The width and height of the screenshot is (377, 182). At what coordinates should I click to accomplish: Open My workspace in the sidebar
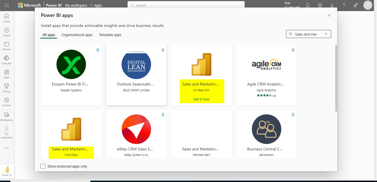pyautogui.click(x=6, y=132)
